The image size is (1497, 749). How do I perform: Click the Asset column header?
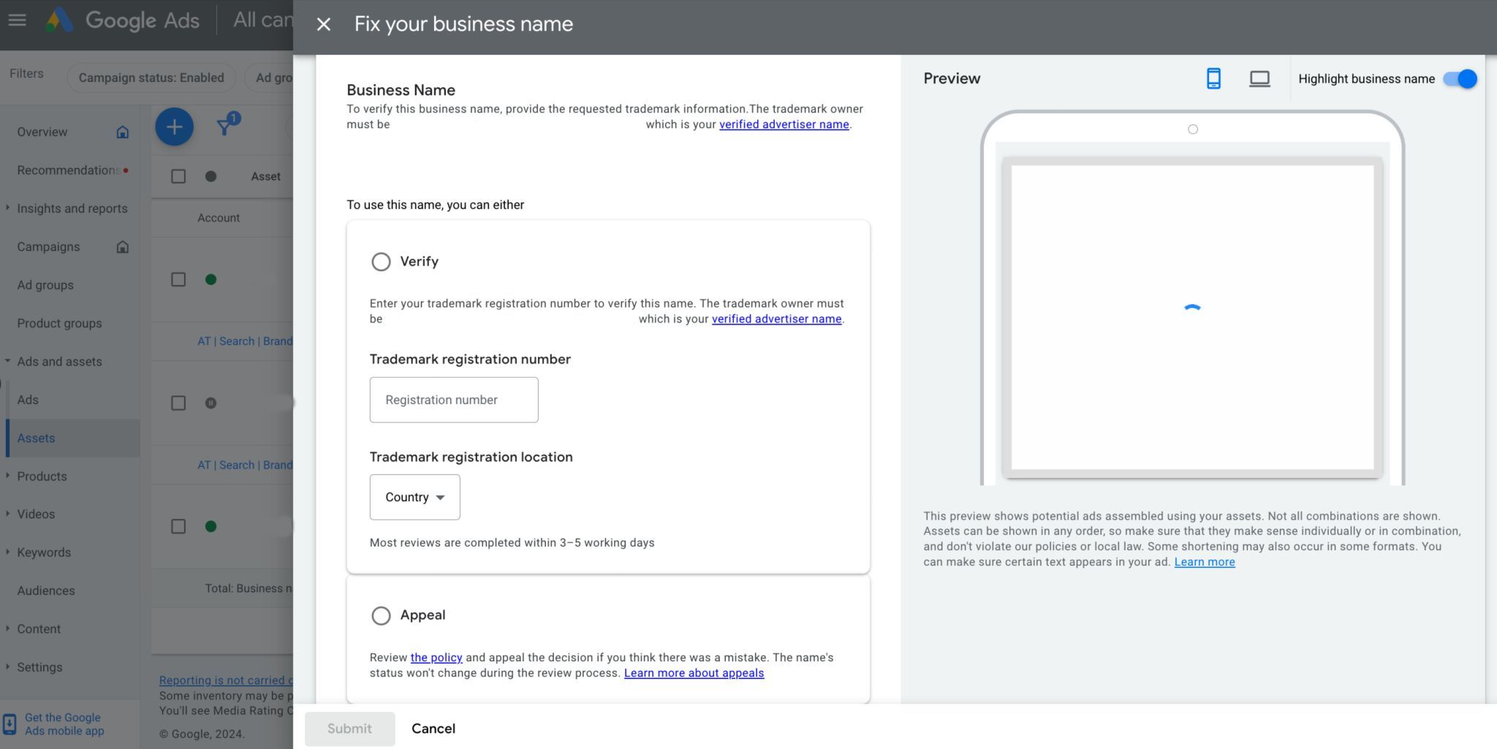[265, 176]
